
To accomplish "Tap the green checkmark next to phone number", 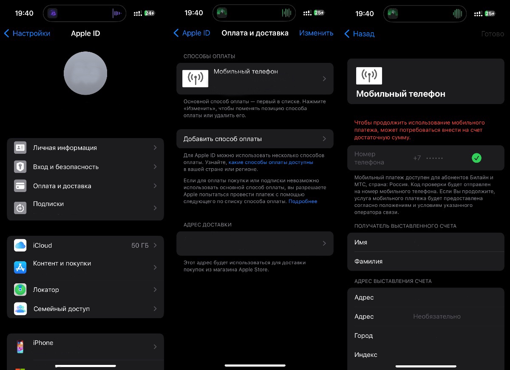I will (x=477, y=158).
